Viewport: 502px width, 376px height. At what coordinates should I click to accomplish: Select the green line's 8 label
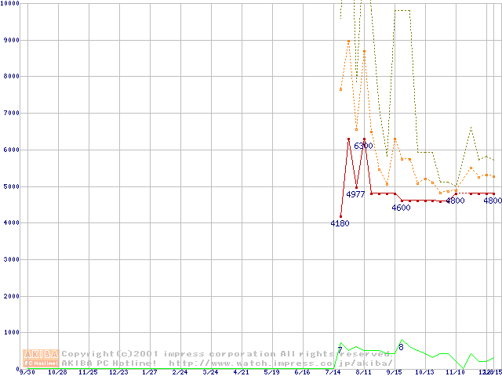point(401,347)
